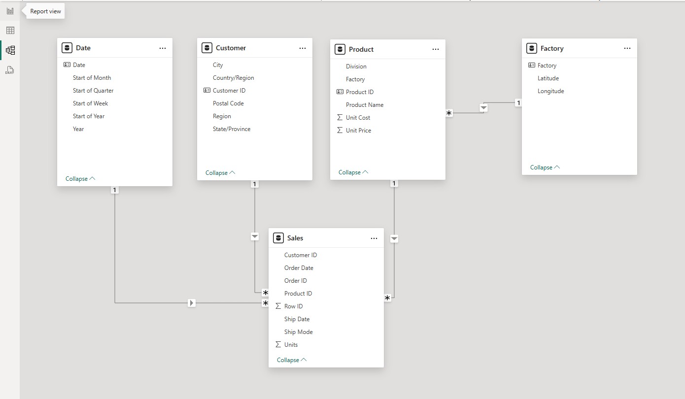This screenshot has width=685, height=399.
Task: Select the Date to Sales relationship arrow
Action: tap(192, 303)
